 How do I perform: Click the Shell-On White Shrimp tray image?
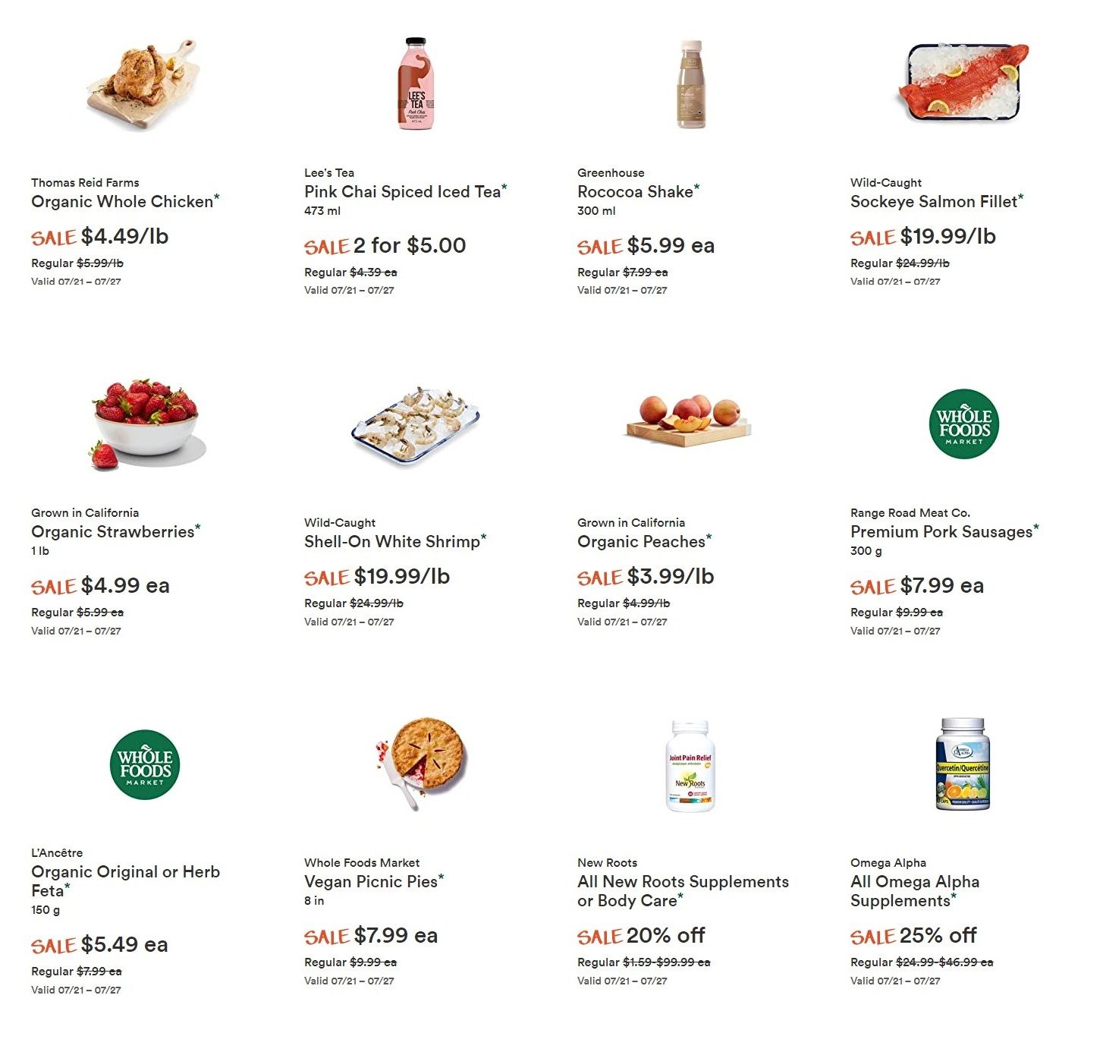coord(416,424)
